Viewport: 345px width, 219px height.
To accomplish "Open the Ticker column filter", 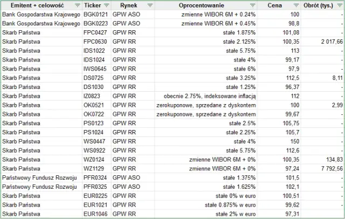I will pyautogui.click(x=105, y=5).
